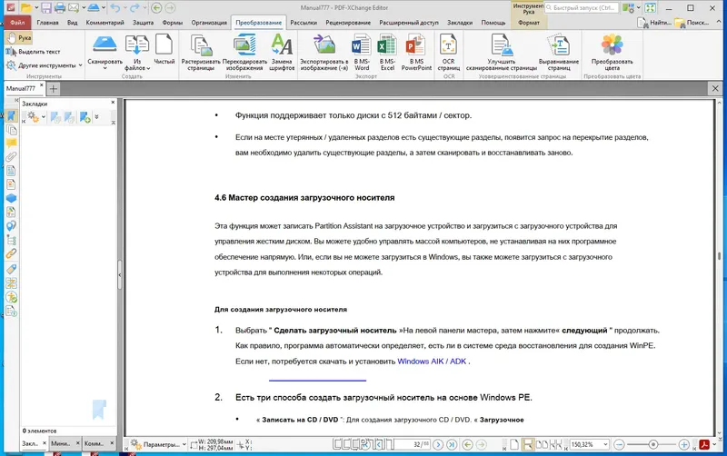Select the Рука (Hand) tool
The height and width of the screenshot is (456, 727).
19,37
